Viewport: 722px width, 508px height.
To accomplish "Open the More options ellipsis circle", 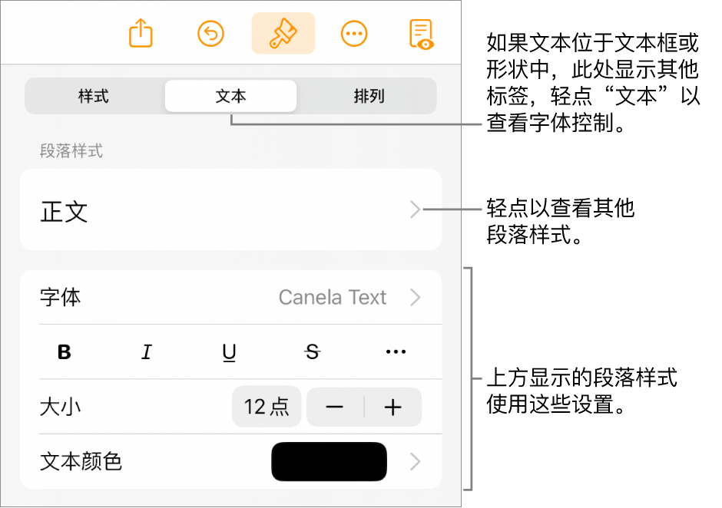I will (x=353, y=34).
